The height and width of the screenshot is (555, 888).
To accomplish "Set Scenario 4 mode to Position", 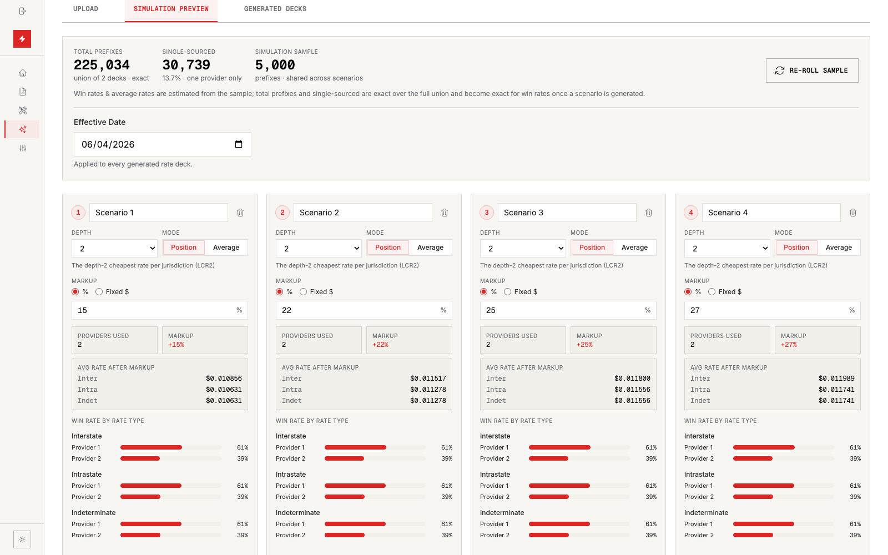I will point(796,248).
